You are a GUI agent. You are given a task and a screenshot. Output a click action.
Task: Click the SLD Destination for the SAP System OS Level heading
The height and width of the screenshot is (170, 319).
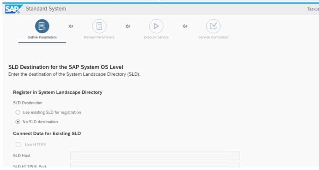click(x=66, y=67)
